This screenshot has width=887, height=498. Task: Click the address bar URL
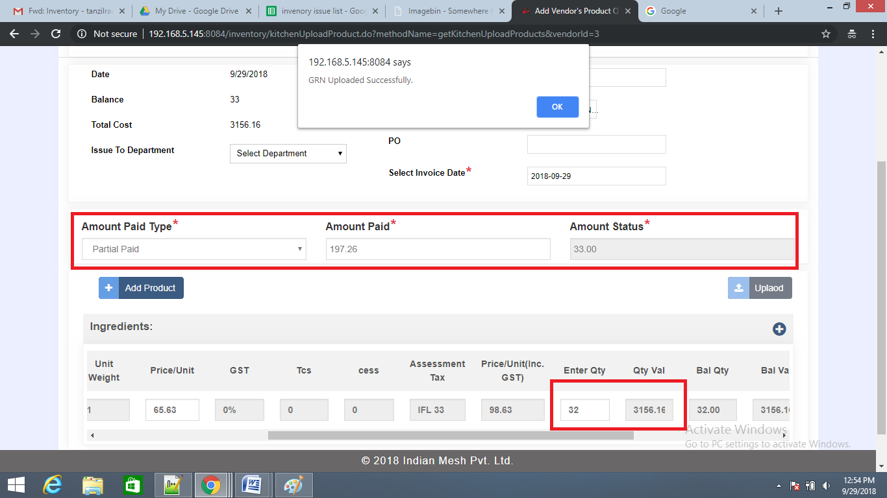(374, 34)
